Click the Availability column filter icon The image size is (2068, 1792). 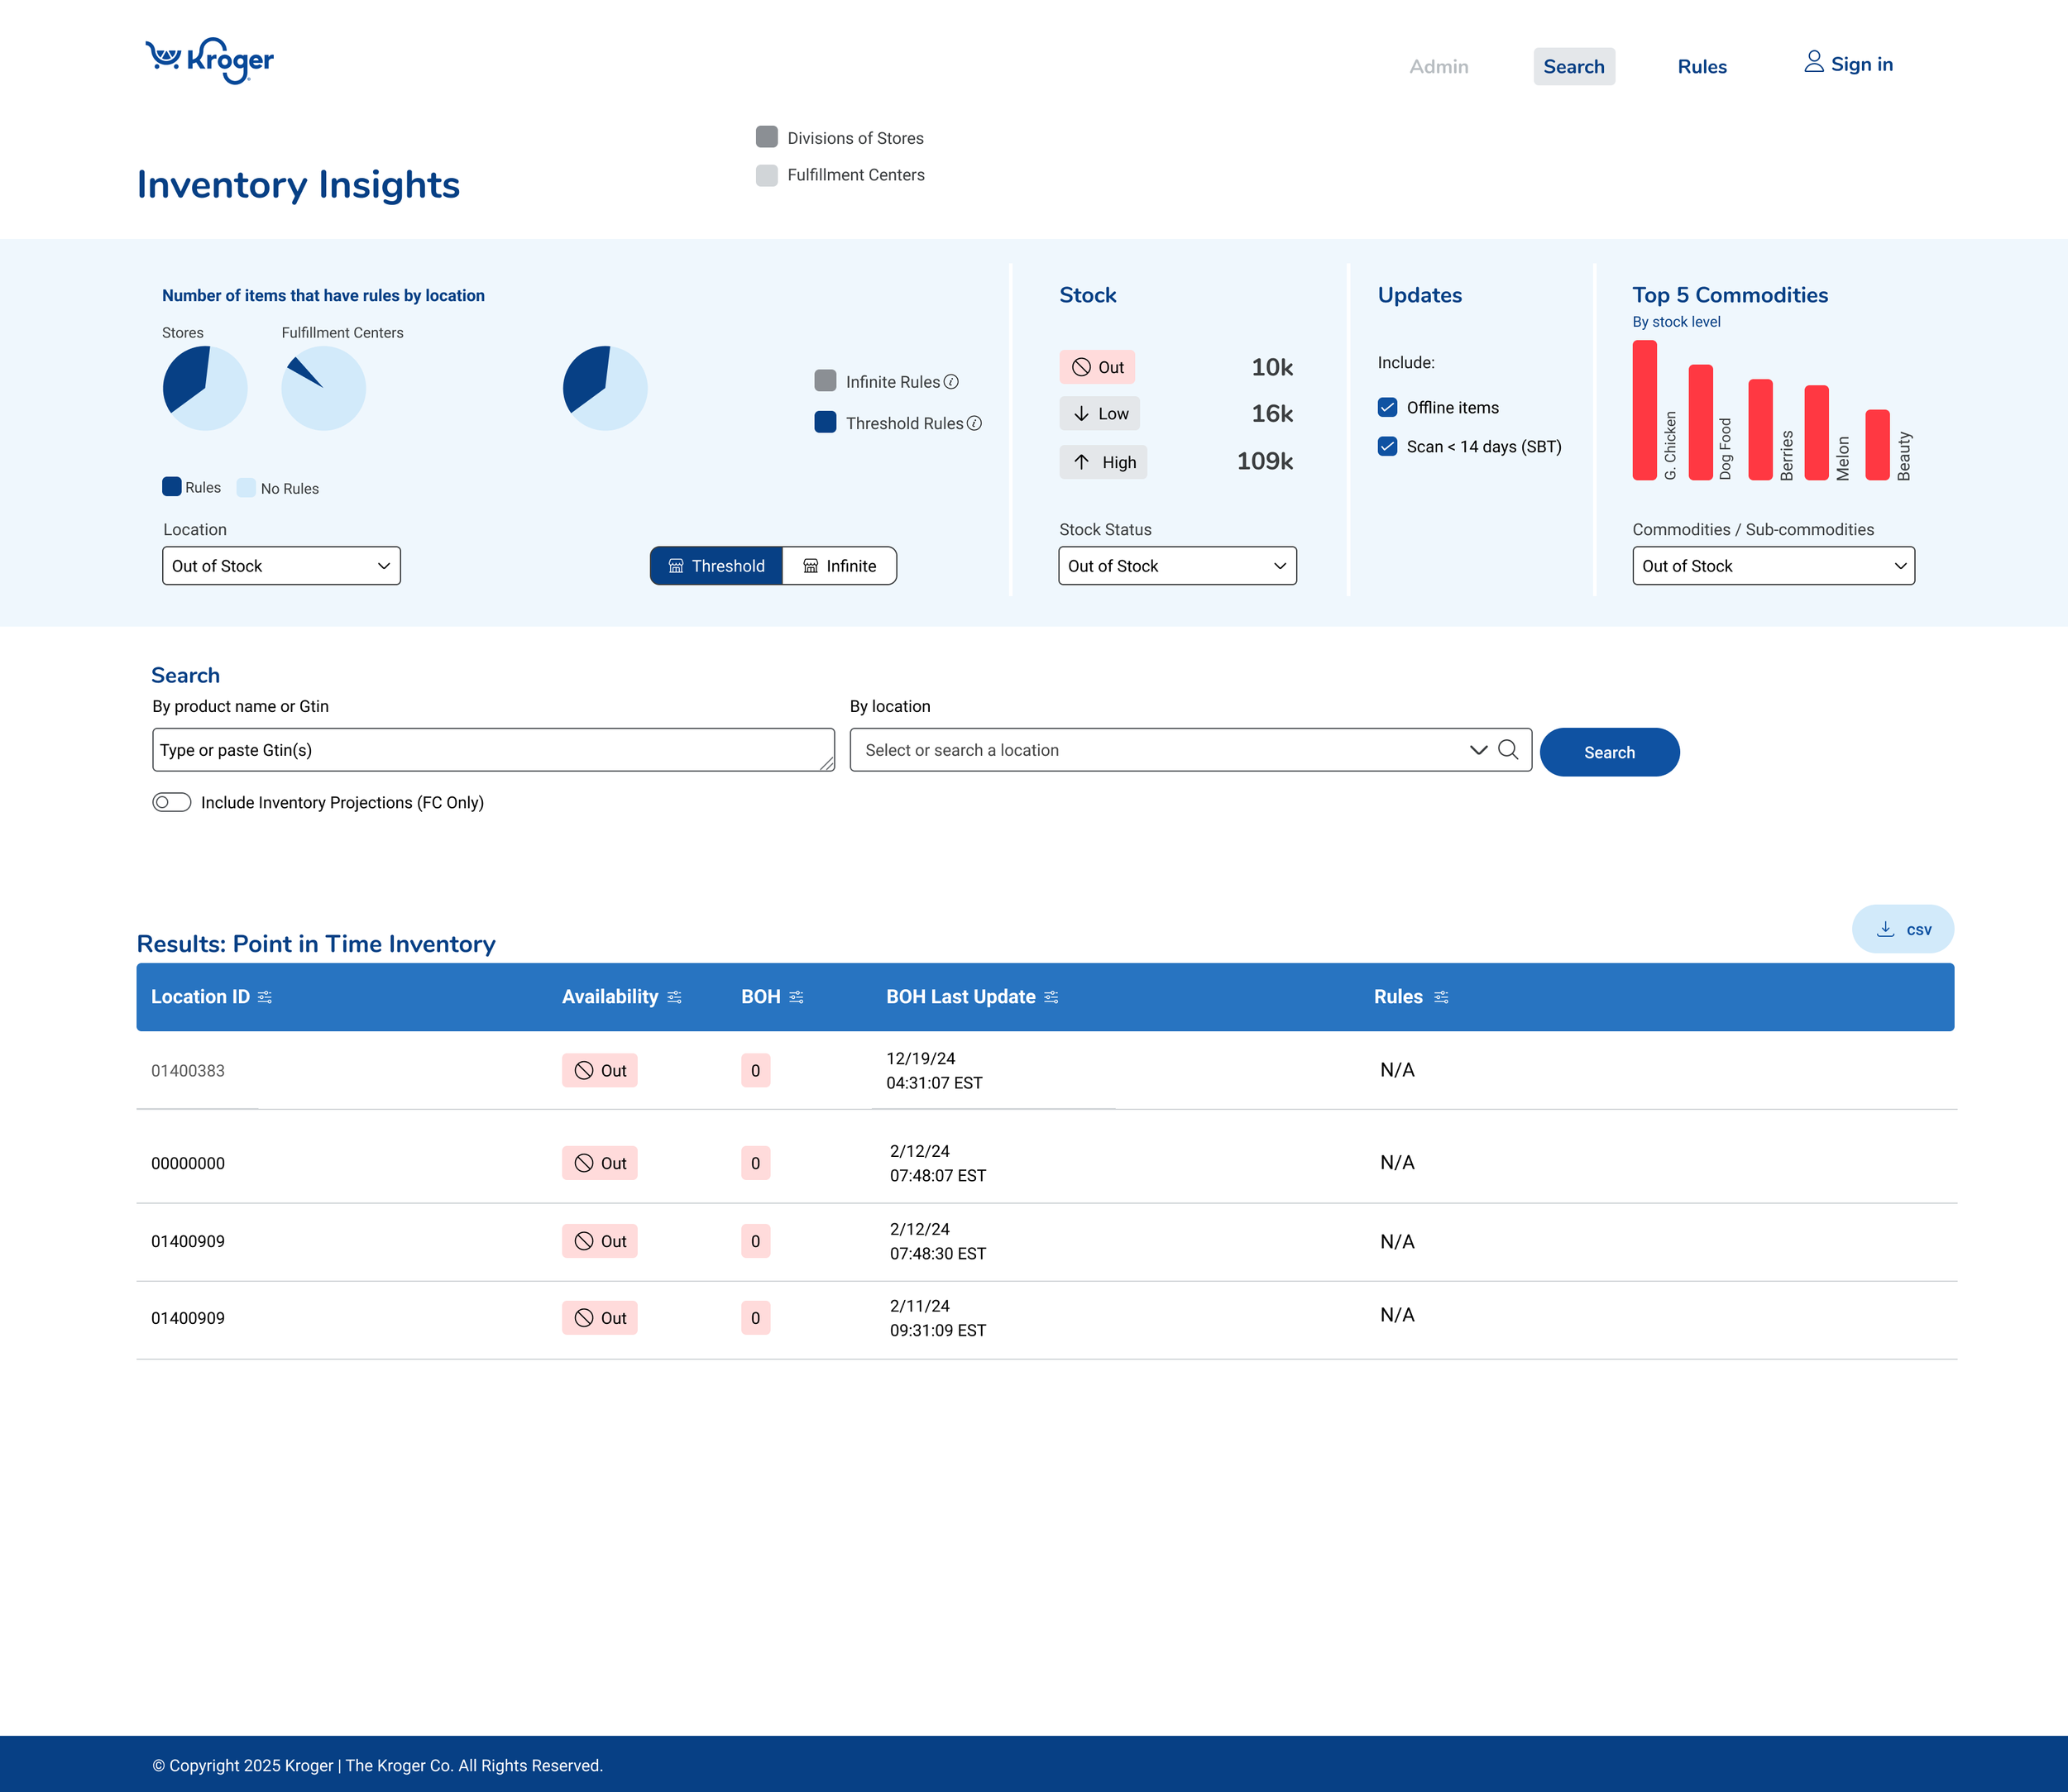[674, 997]
